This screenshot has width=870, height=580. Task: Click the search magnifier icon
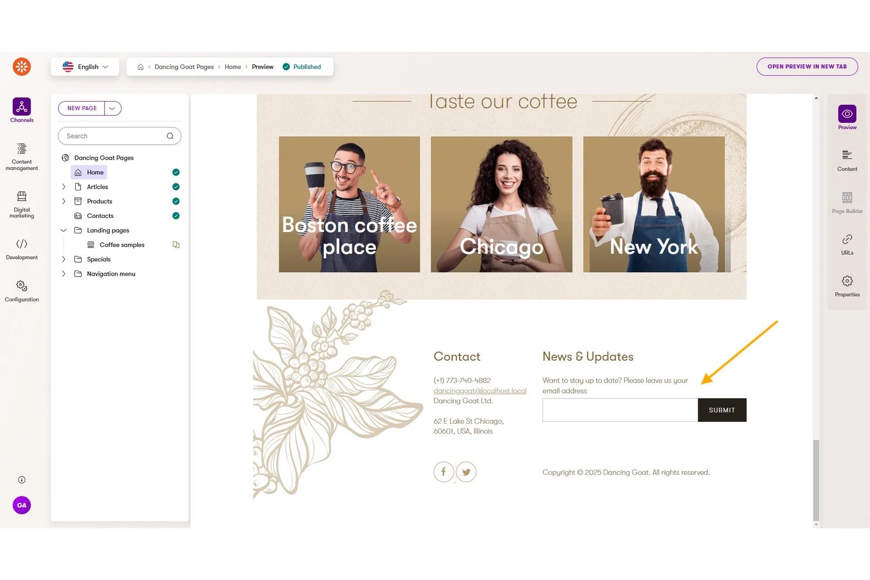(170, 136)
